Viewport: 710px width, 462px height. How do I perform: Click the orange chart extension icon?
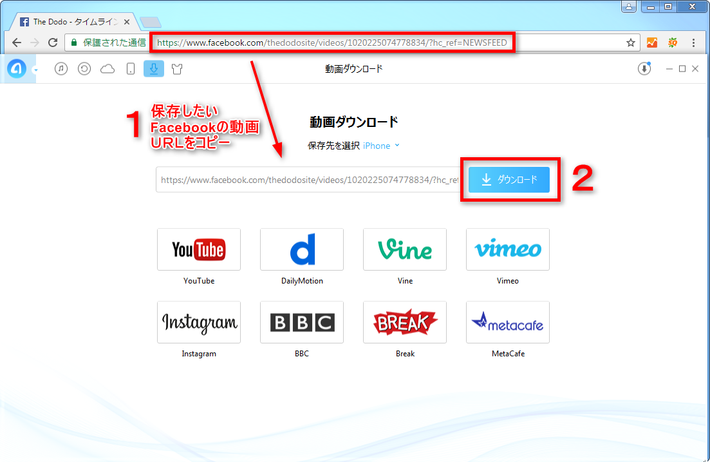[x=651, y=43]
